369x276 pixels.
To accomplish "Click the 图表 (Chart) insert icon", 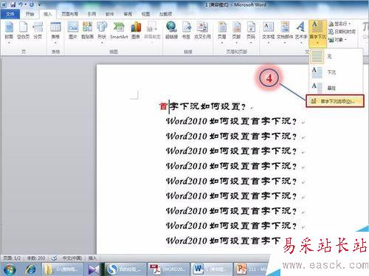I will pos(136,31).
